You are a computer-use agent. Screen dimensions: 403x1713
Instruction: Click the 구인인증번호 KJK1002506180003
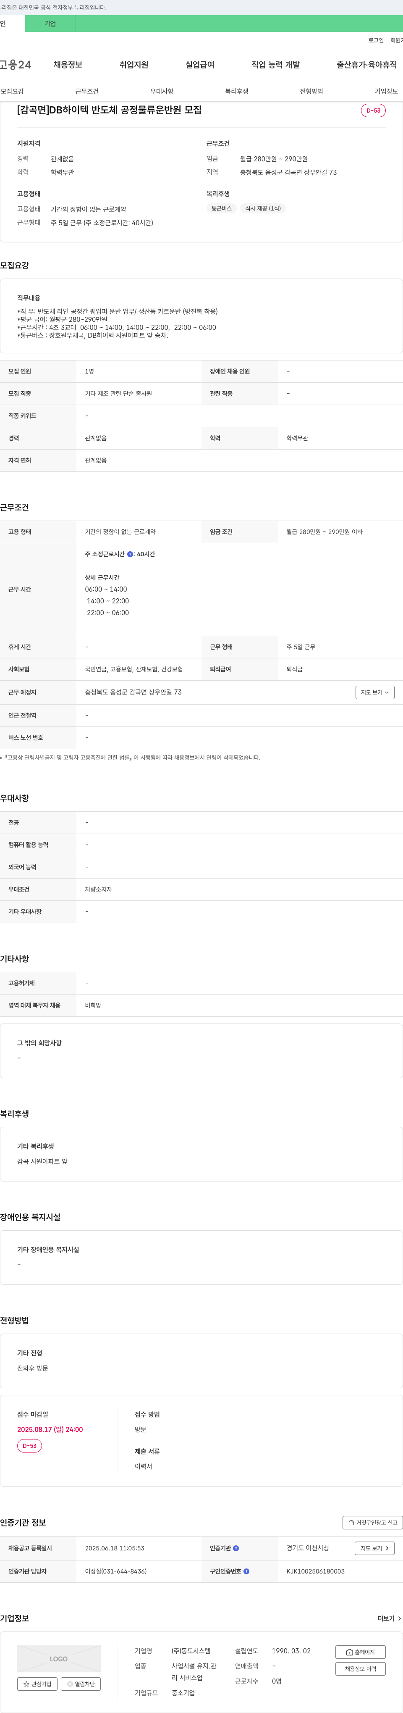pyautogui.click(x=315, y=1571)
